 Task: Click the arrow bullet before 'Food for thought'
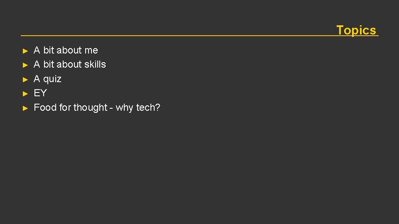[x=25, y=108]
